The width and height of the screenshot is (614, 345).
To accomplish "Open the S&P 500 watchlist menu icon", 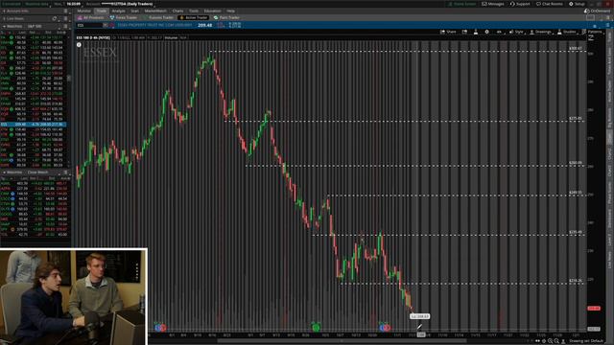I will pyautogui.click(x=65, y=26).
